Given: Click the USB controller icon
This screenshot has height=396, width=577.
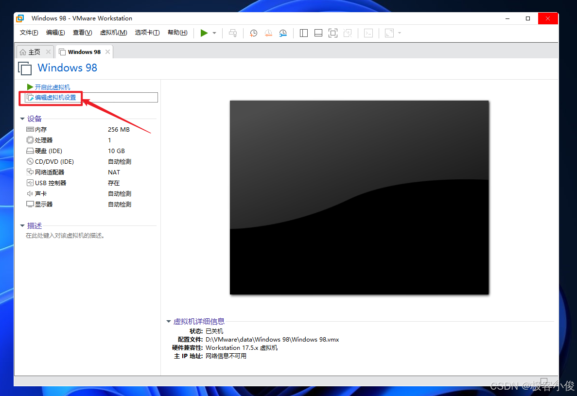Looking at the screenshot, I should click(x=30, y=183).
